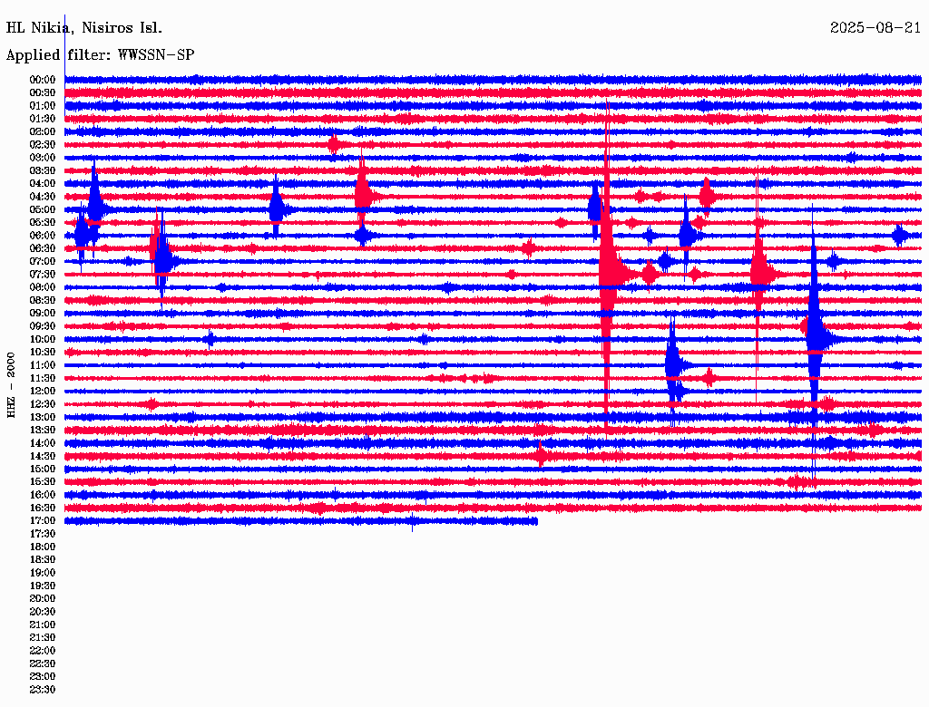The image size is (929, 707).
Task: Select the 09:30 time label
Action: [x=43, y=326]
